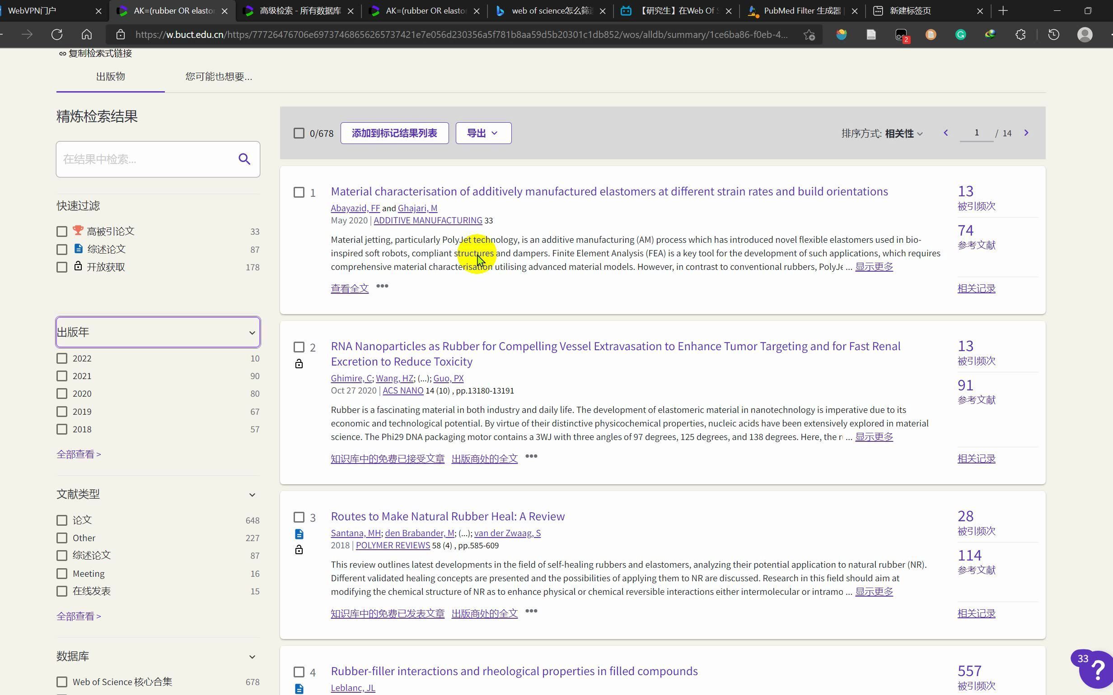Open author Ghimire, C link
This screenshot has width=1113, height=695.
pos(351,378)
